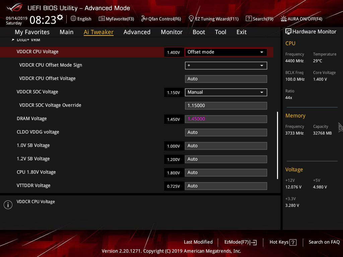This screenshot has height=257, width=343.
Task: Click the 29°C temperature value
Action: click(x=318, y=61)
